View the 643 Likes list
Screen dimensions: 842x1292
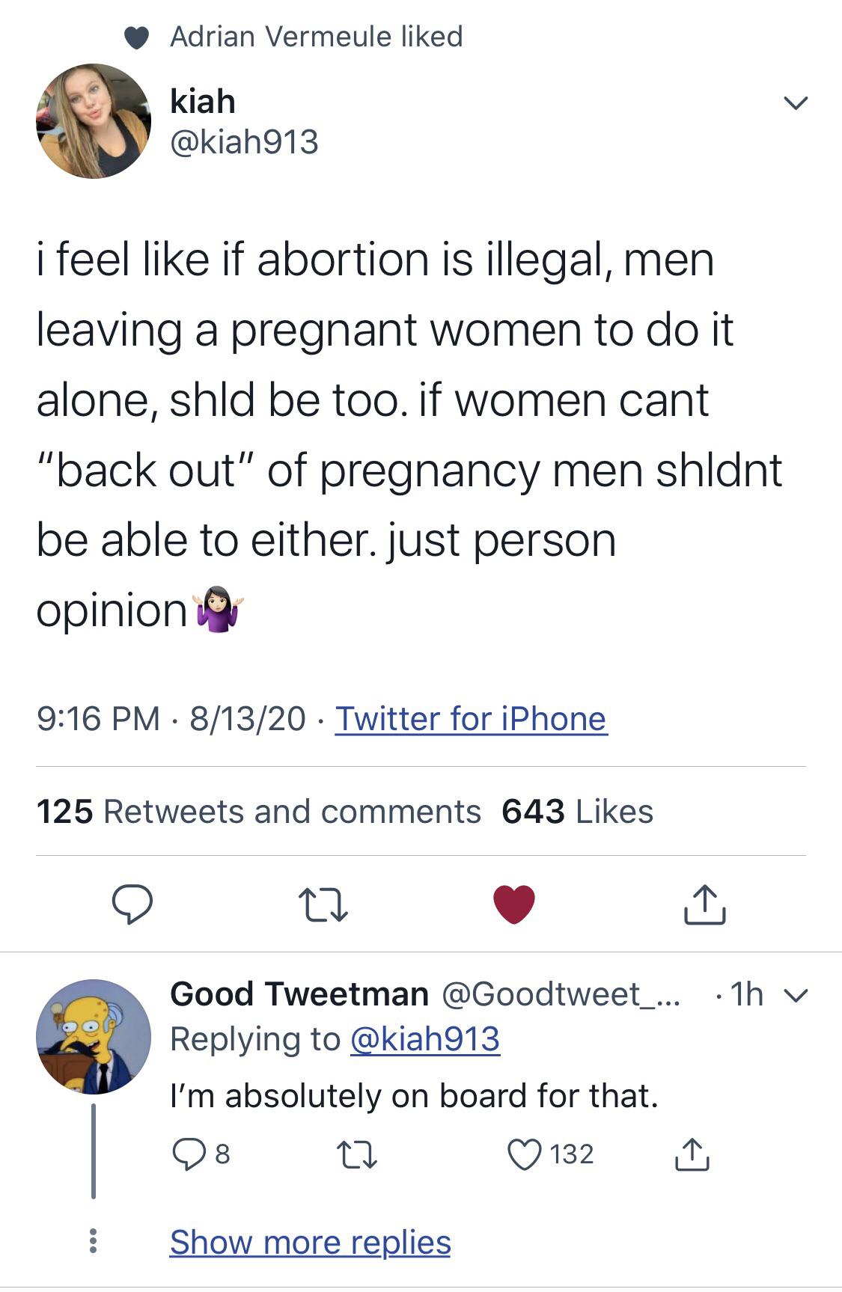(577, 812)
